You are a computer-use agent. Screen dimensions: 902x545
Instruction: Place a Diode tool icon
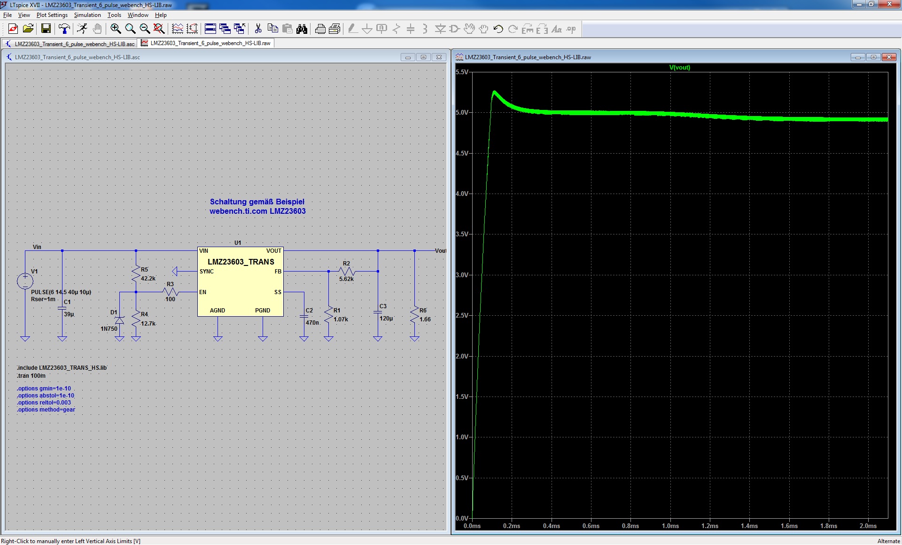440,29
